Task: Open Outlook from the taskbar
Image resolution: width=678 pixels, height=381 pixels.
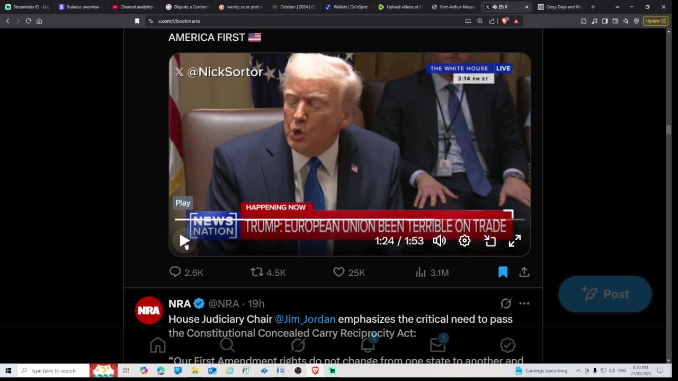Action: pyautogui.click(x=212, y=370)
